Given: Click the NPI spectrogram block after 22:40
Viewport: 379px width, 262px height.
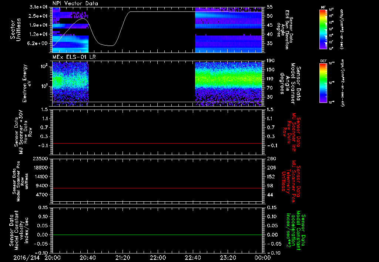Looking at the screenshot, I should pyautogui.click(x=228, y=30).
